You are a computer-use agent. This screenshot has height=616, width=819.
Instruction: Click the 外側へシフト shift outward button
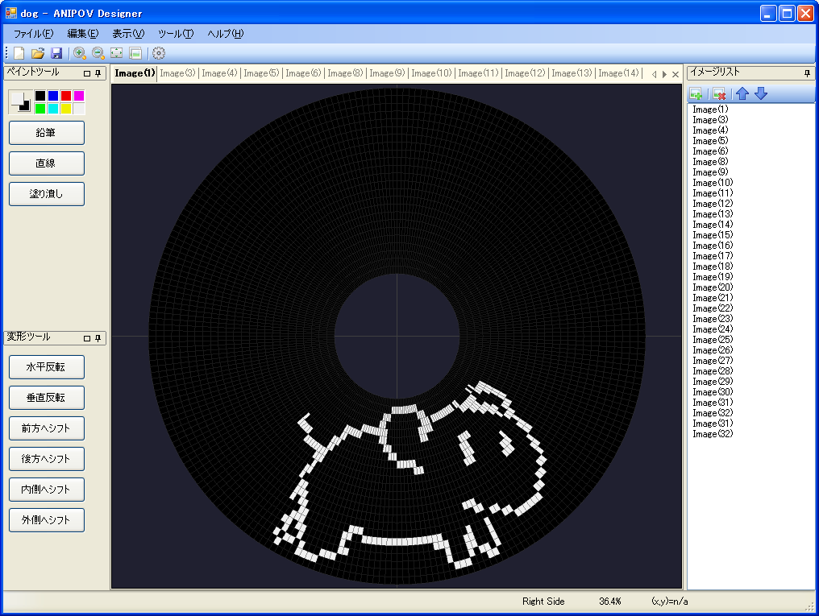pyautogui.click(x=47, y=520)
